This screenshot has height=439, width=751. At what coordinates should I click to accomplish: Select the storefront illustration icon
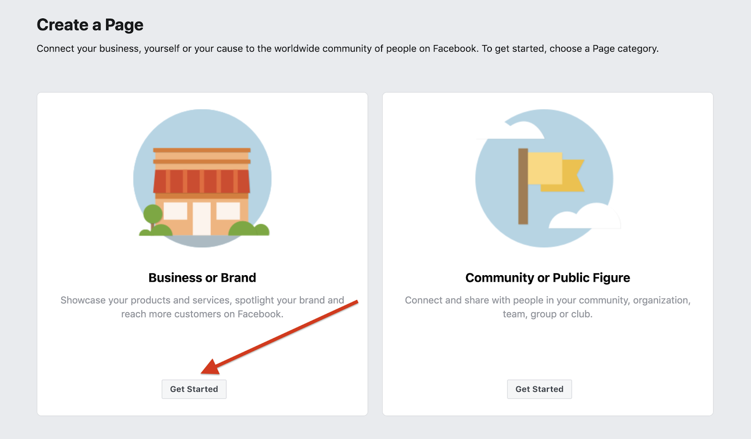coord(202,178)
